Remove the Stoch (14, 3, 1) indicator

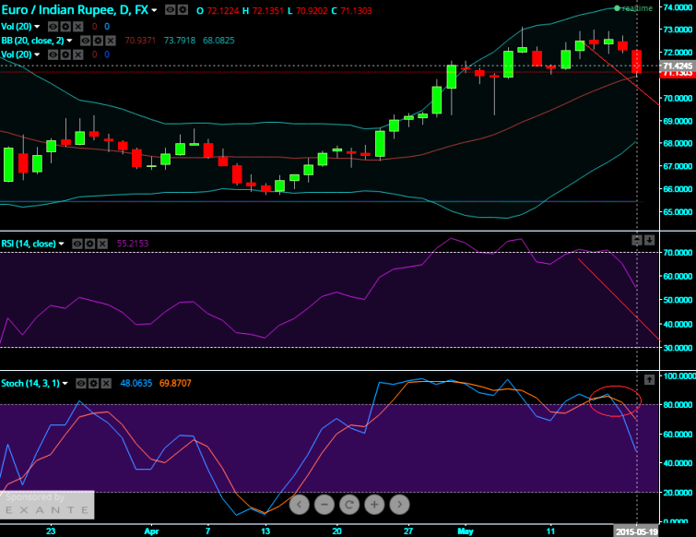pyautogui.click(x=106, y=383)
